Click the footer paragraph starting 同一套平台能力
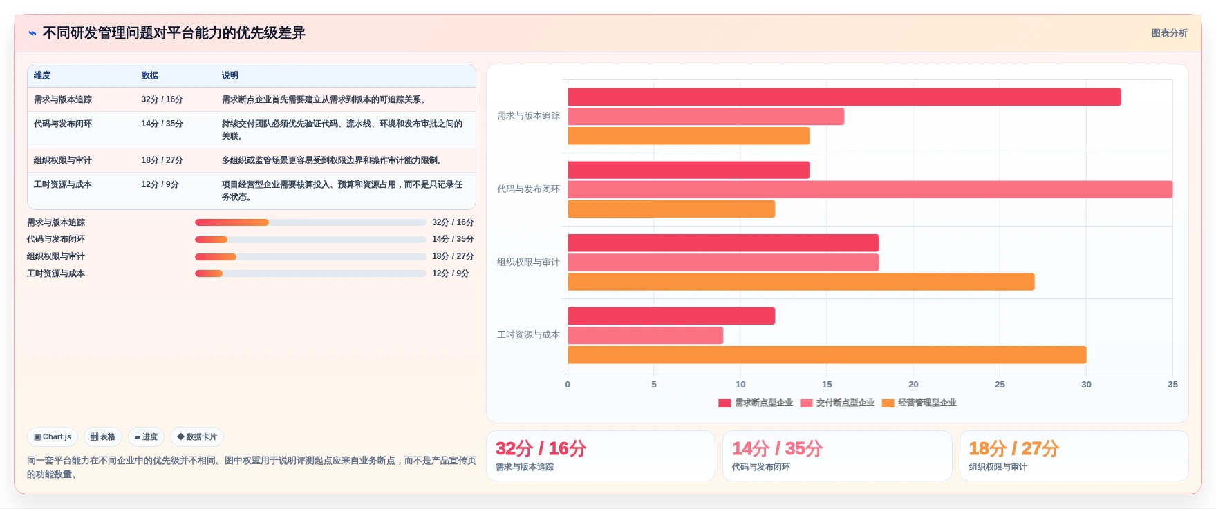Image resolution: width=1216 pixels, height=509 pixels. (251, 468)
